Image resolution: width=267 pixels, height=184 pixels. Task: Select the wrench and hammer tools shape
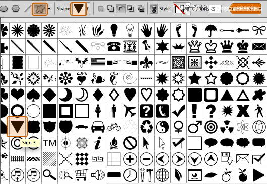tap(146, 175)
